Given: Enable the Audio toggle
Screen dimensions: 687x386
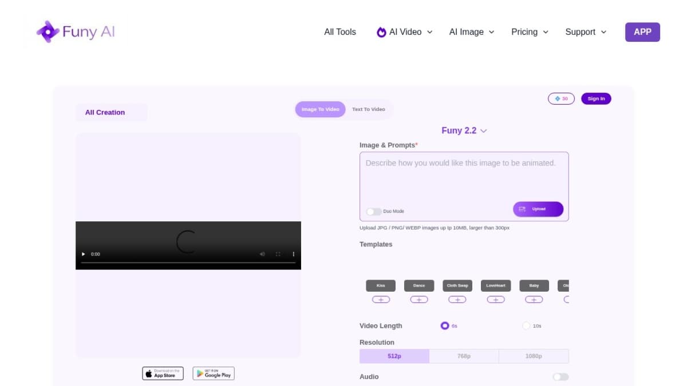Looking at the screenshot, I should tap(560, 377).
